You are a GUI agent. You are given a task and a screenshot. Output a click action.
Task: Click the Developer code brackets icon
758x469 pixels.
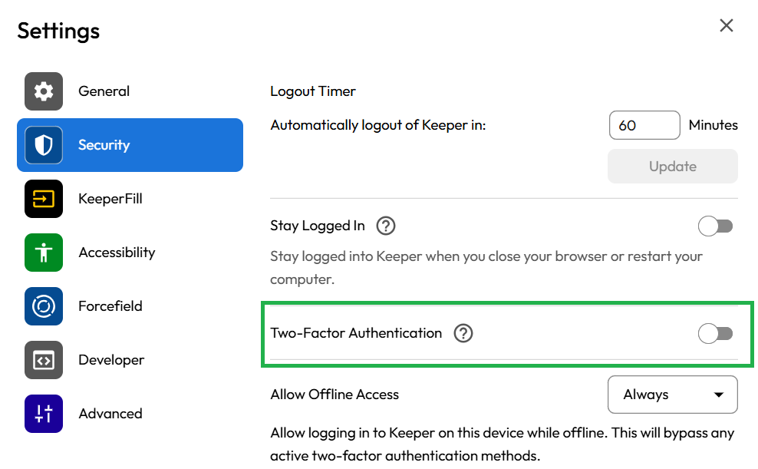click(x=44, y=360)
